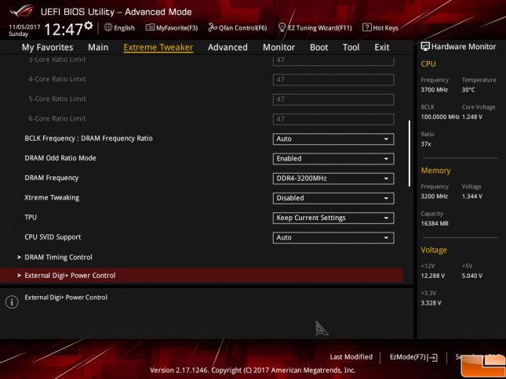Click the settings list scrollbar
This screenshot has height=379, width=506.
[410, 153]
